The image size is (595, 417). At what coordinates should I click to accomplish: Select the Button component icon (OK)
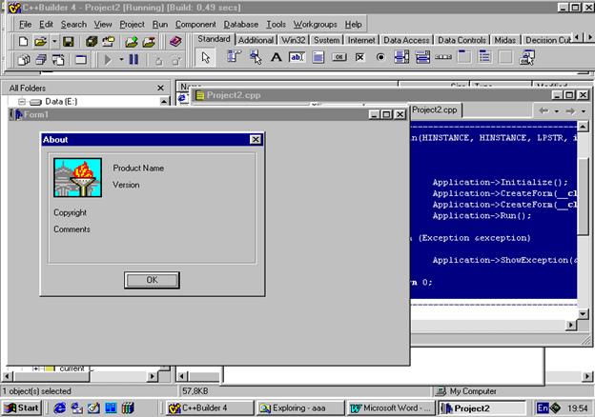click(339, 57)
